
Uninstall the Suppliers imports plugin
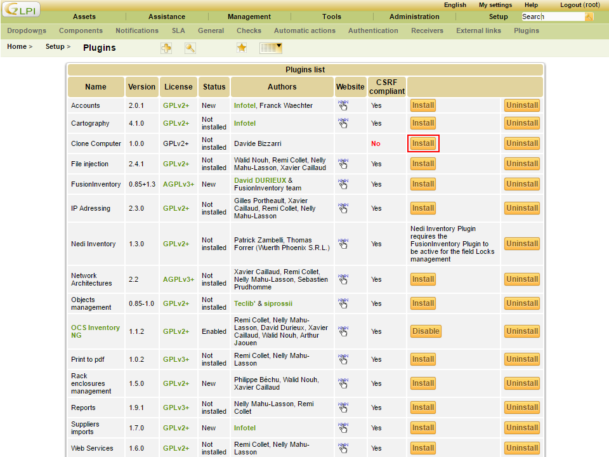[x=522, y=427]
